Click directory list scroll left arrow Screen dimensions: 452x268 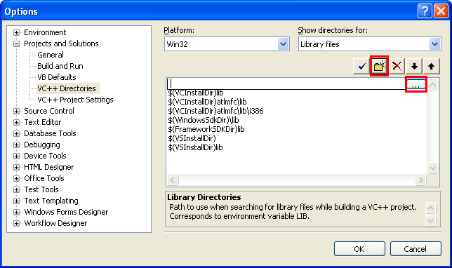[x=173, y=180]
